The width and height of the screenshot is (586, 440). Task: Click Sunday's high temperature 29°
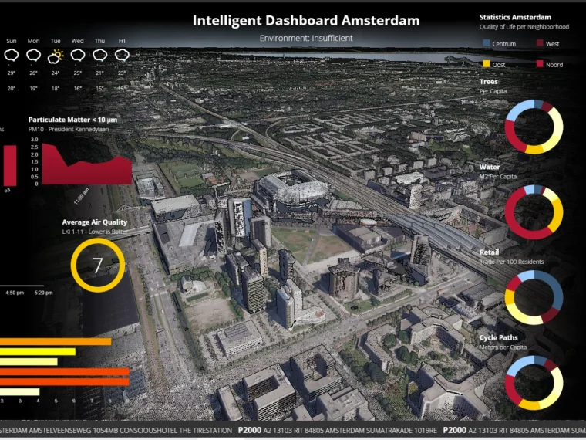pyautogui.click(x=12, y=73)
